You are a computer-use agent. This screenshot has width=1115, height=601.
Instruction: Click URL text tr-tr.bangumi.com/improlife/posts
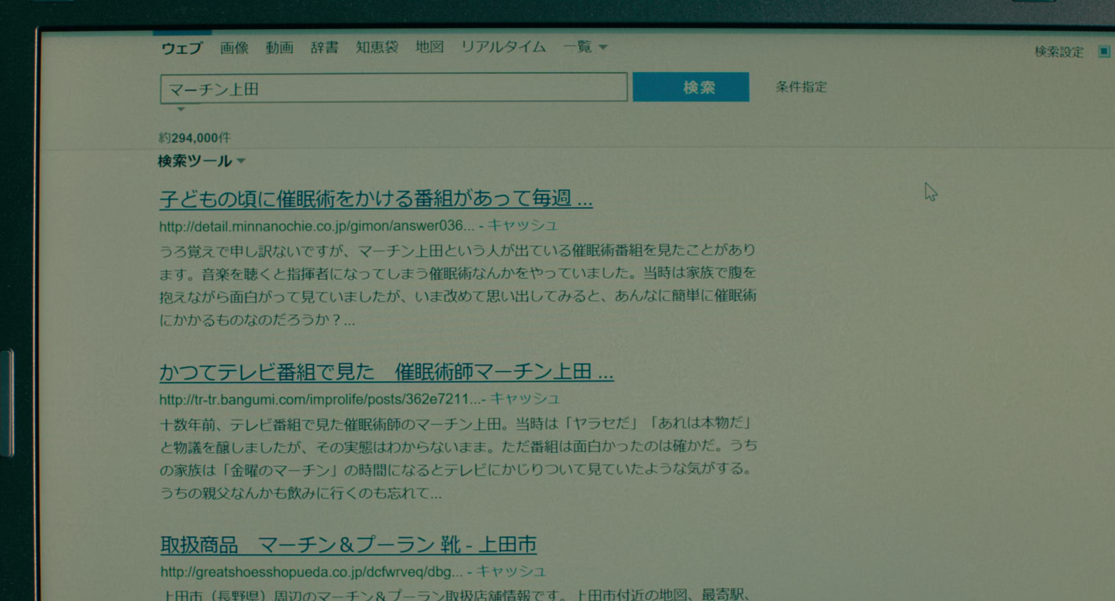click(x=321, y=399)
